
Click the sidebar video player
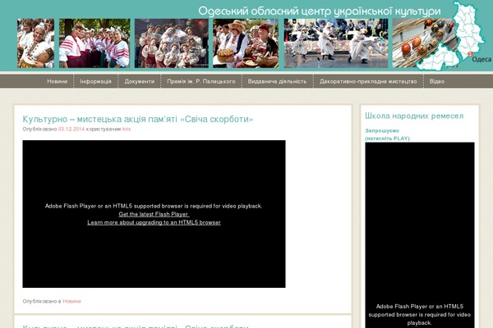pyautogui.click(x=420, y=235)
